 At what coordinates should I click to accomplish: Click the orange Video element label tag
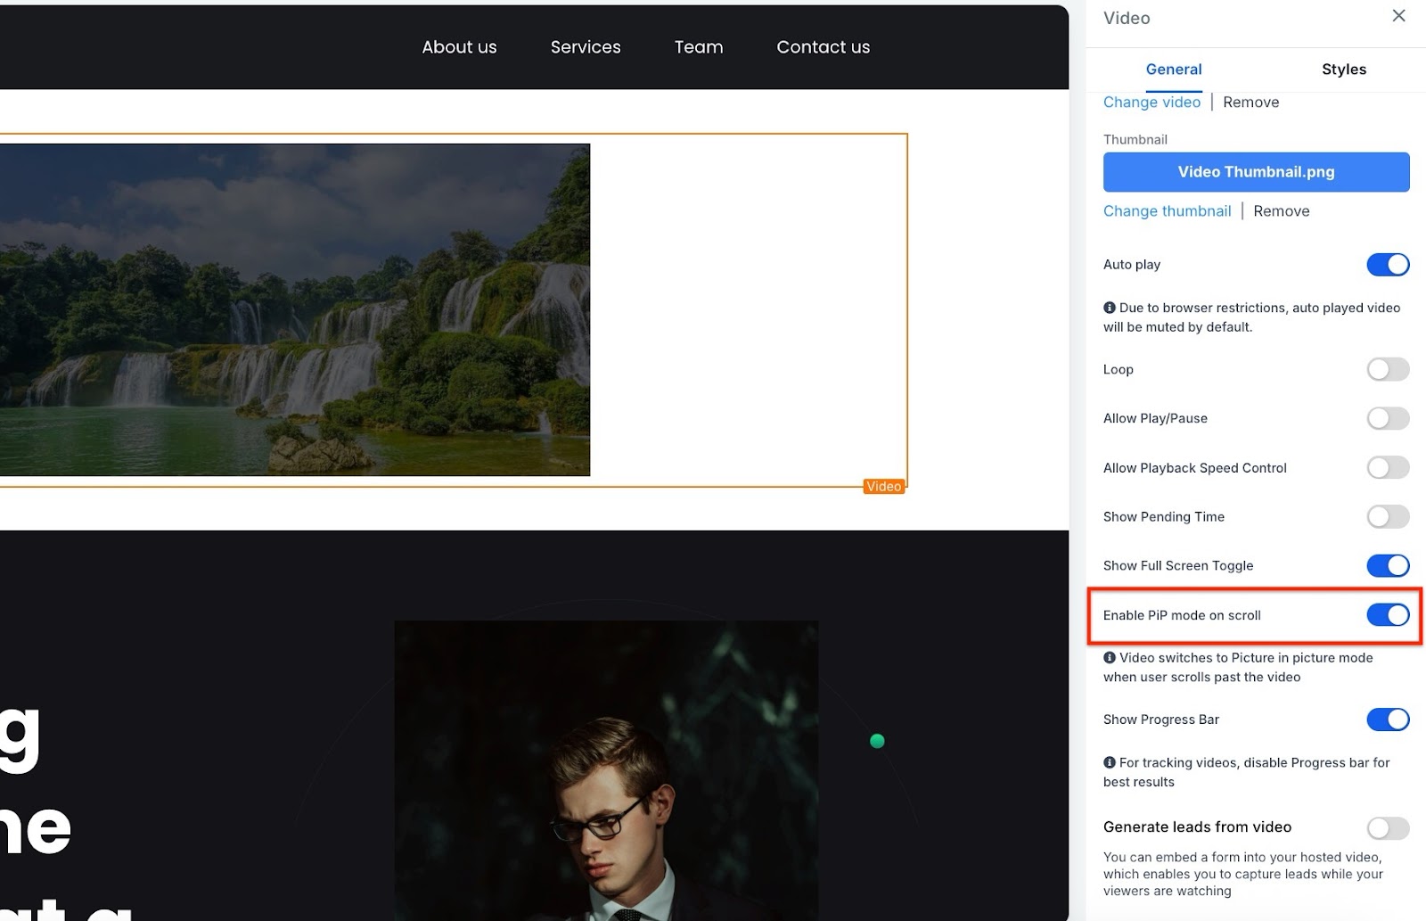(x=883, y=487)
